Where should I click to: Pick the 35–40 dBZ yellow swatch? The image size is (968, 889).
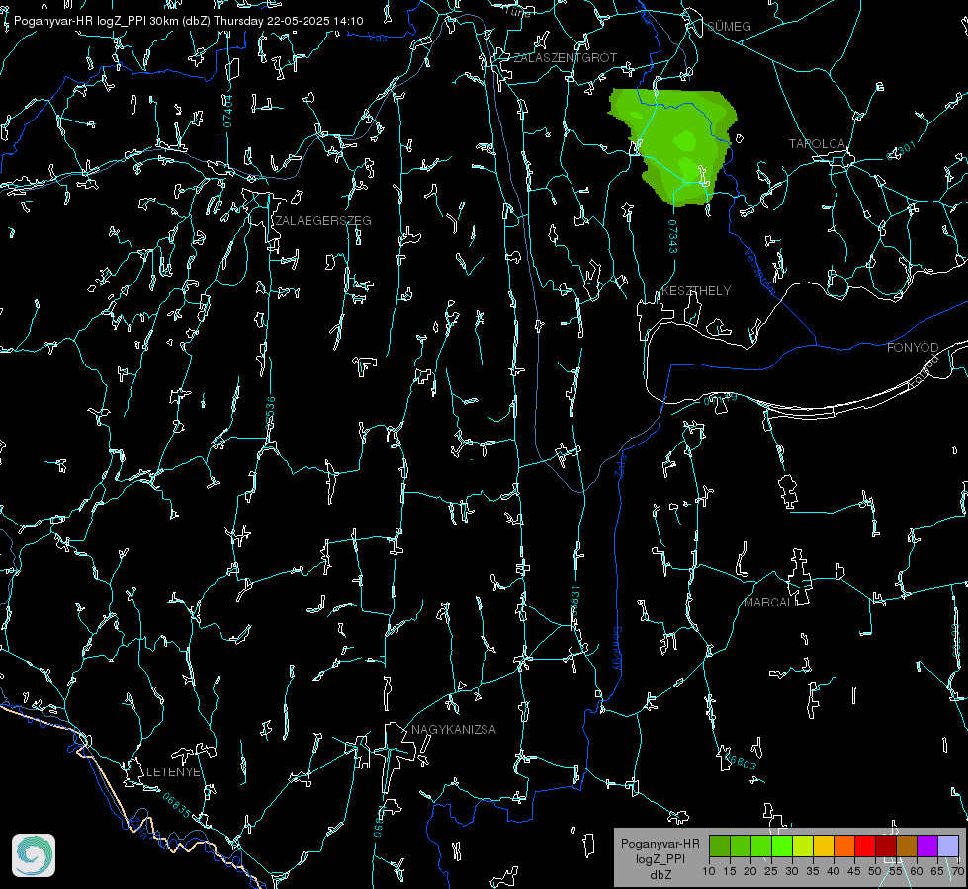[824, 846]
